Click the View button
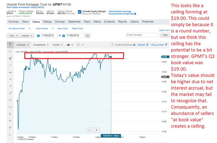Viewport: 217px width, 143px height. (165, 35)
